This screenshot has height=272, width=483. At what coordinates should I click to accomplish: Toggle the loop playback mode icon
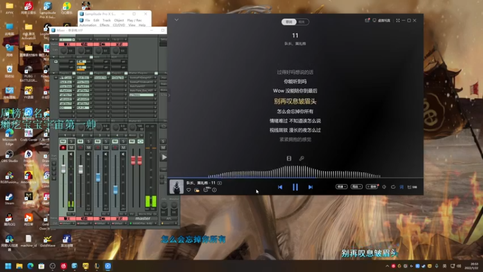pyautogui.click(x=393, y=187)
